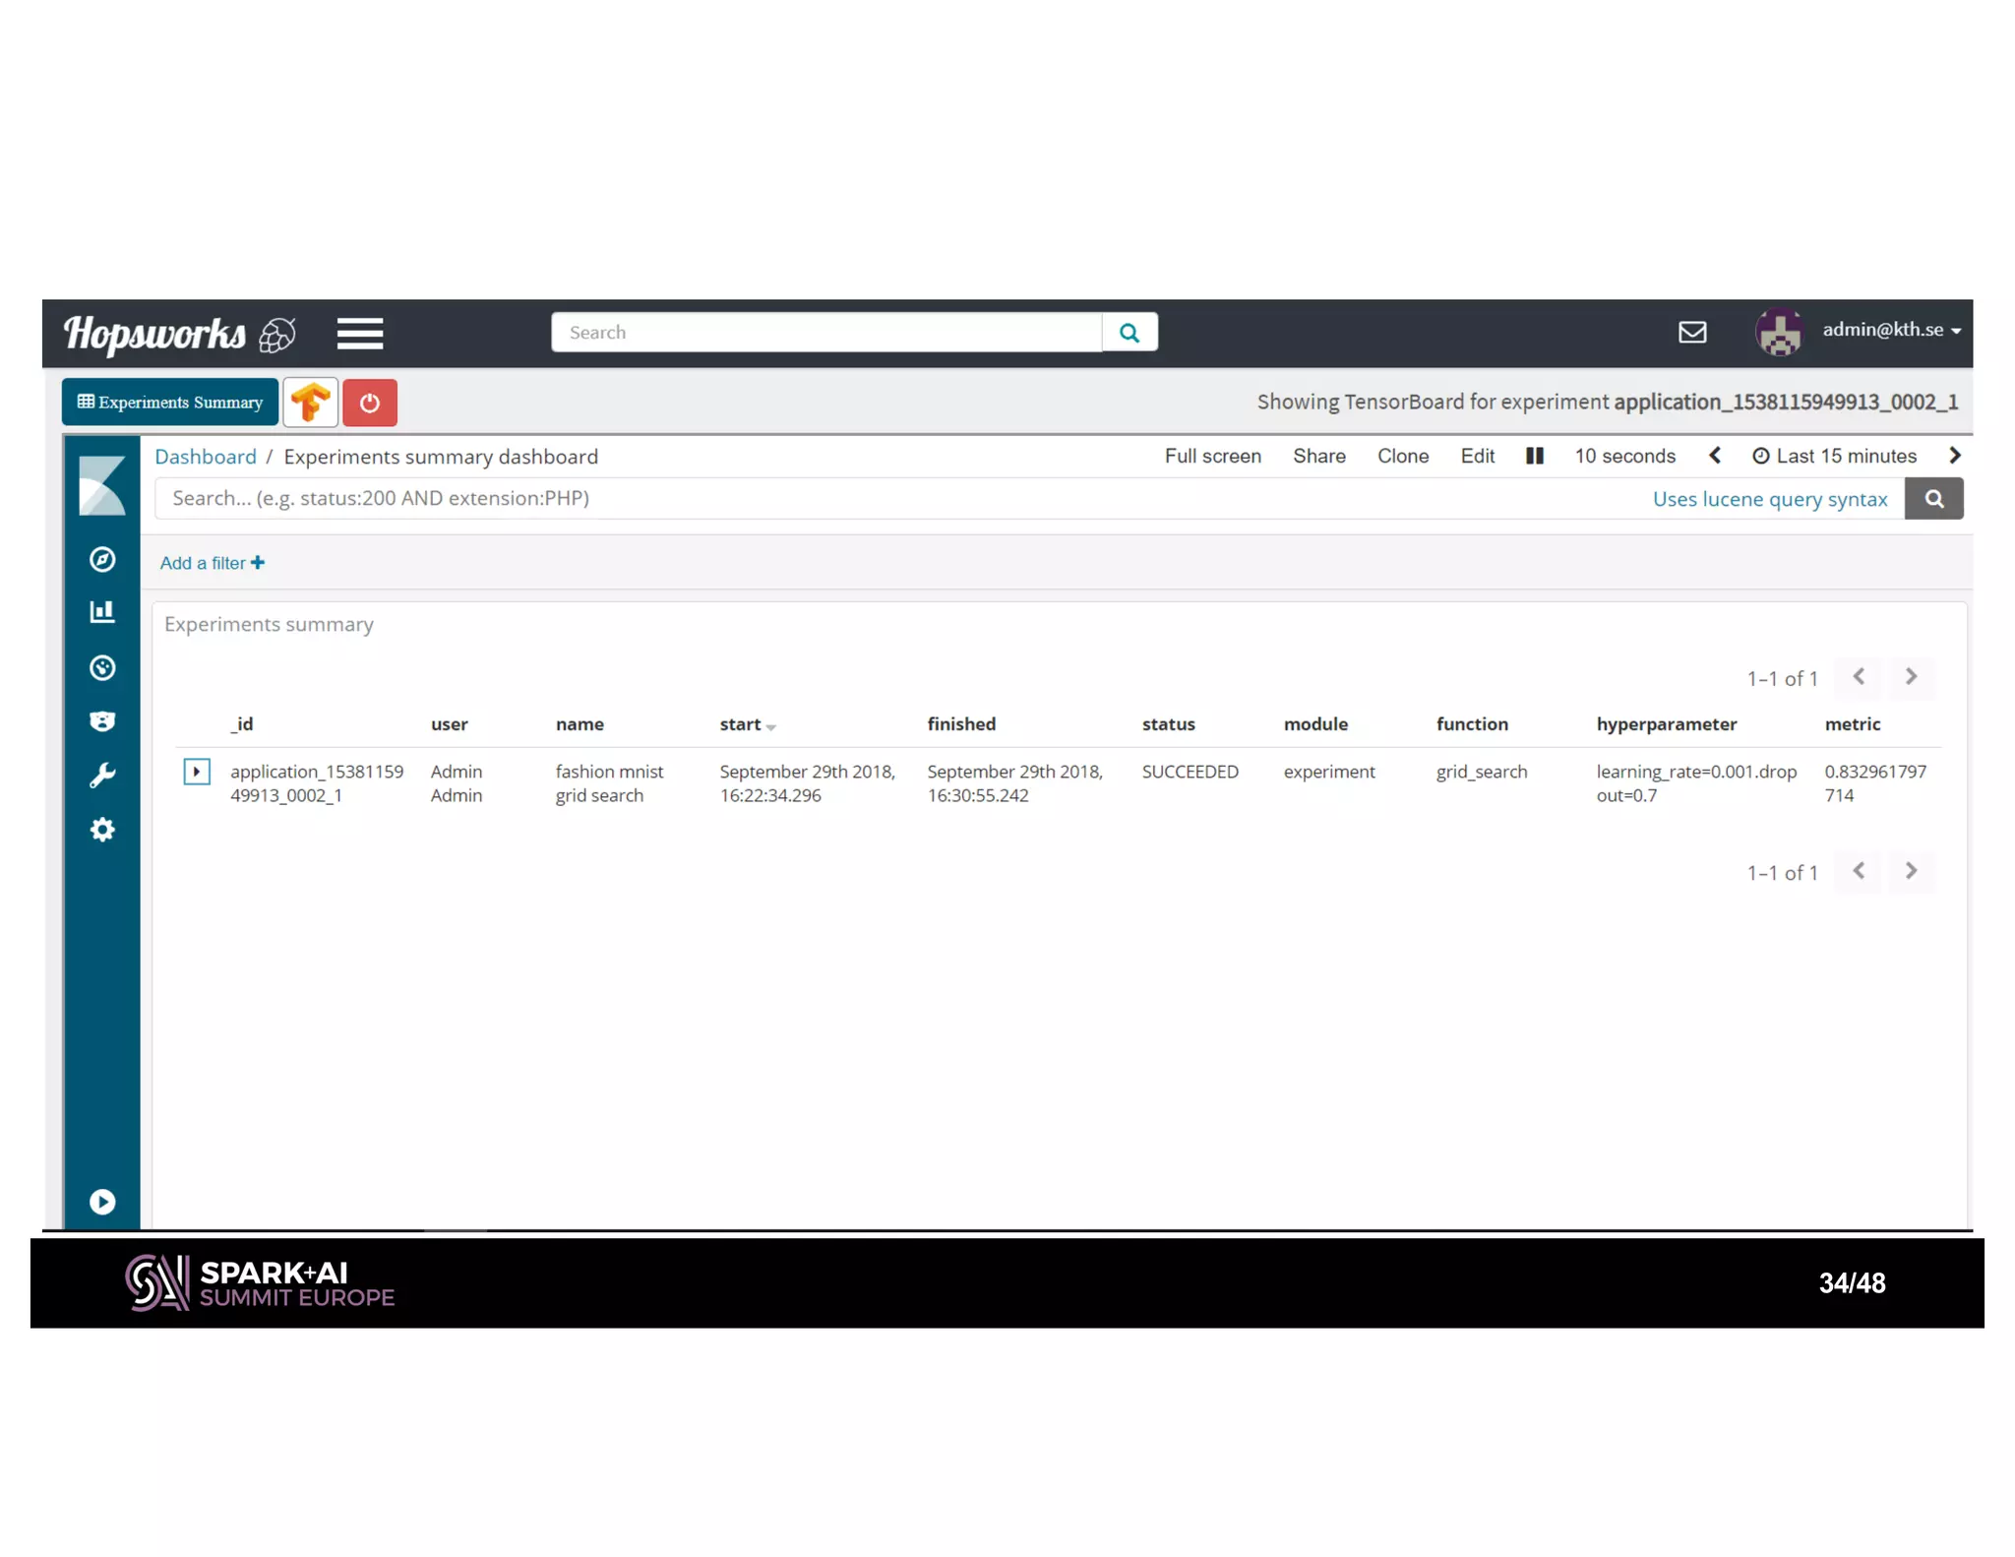The width and height of the screenshot is (2015, 1557).
Task: Open the Timelion mask icon in sidebar
Action: (102, 721)
